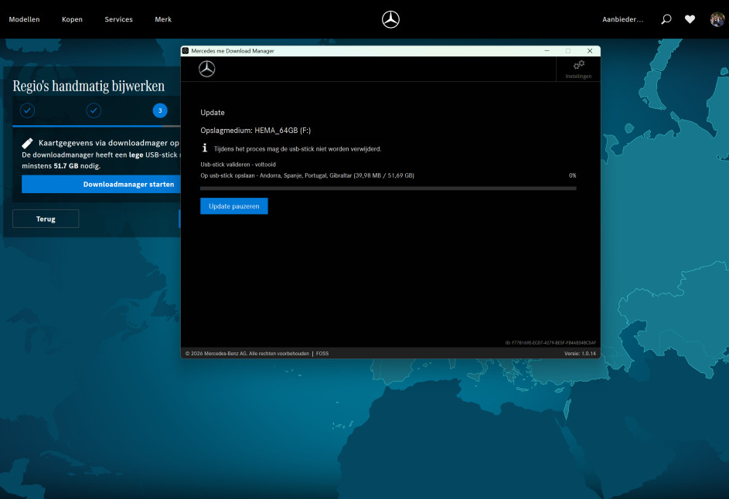Image resolution: width=729 pixels, height=499 pixels.
Task: Open the FOSS link in footer
Action: click(x=322, y=354)
